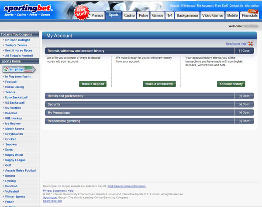Open the Information top link
The width and height of the screenshot is (262, 207).
click(252, 6)
